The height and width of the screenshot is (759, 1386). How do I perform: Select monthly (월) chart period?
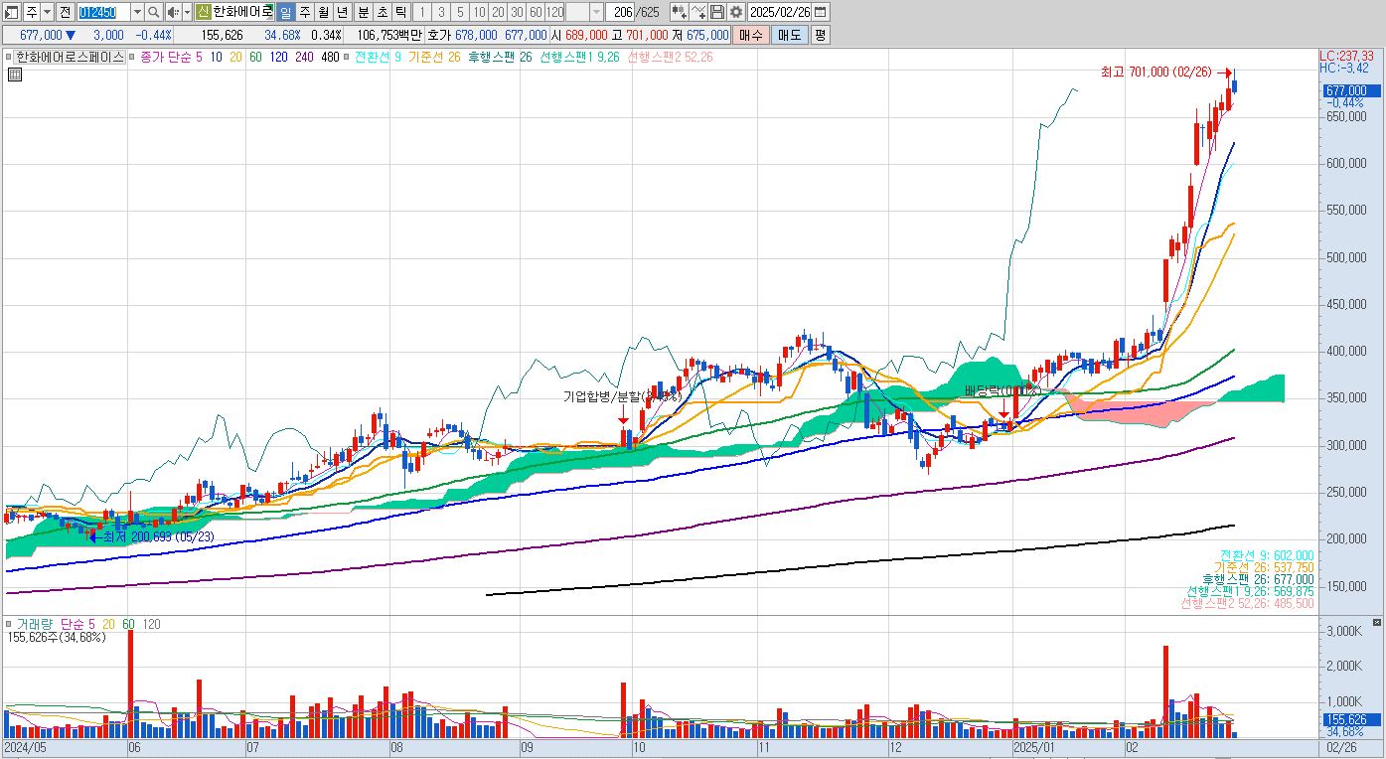[x=324, y=12]
